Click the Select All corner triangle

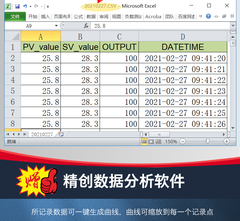point(13,37)
